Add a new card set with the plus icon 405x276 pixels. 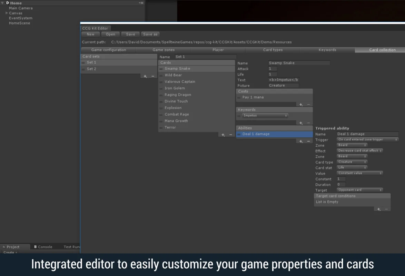tap(145, 76)
